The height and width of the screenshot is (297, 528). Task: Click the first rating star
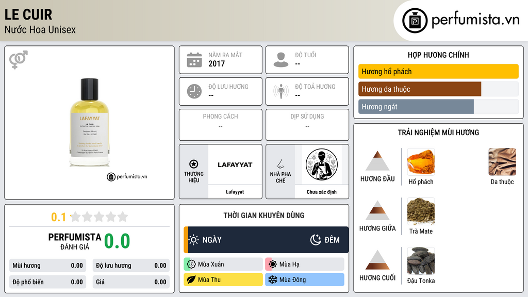click(76, 217)
